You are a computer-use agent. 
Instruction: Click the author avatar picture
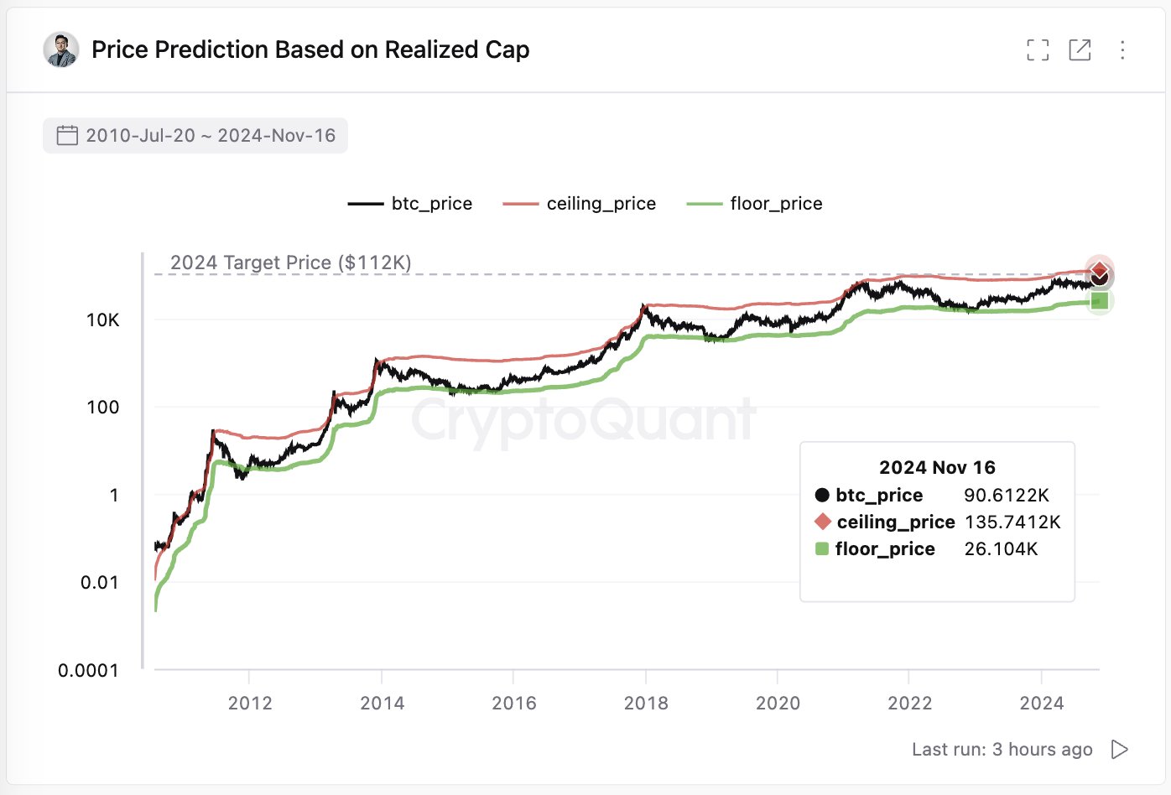click(61, 50)
